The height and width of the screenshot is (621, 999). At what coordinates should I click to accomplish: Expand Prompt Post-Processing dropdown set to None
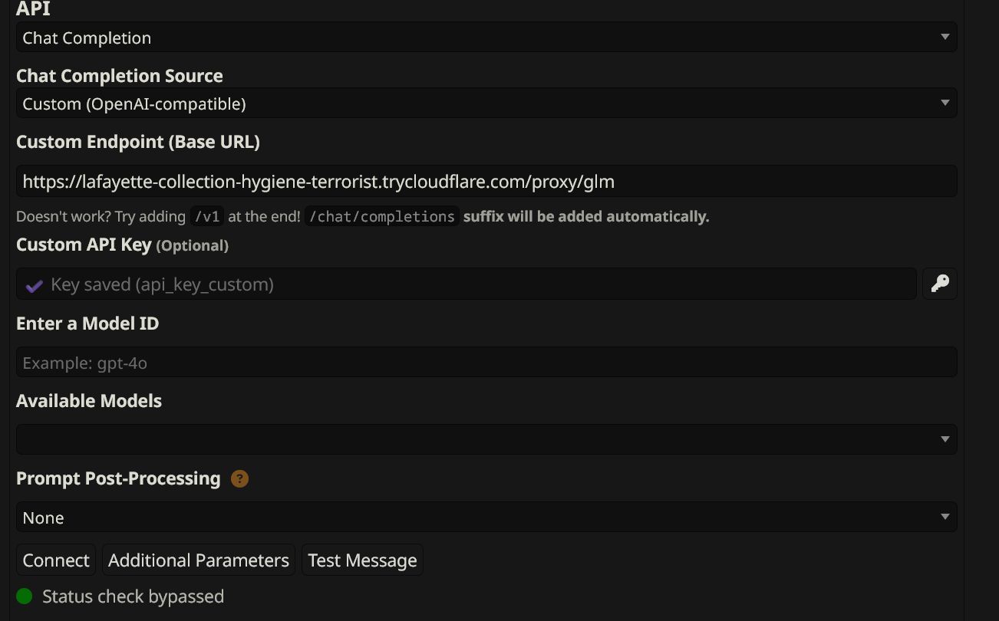(486, 517)
